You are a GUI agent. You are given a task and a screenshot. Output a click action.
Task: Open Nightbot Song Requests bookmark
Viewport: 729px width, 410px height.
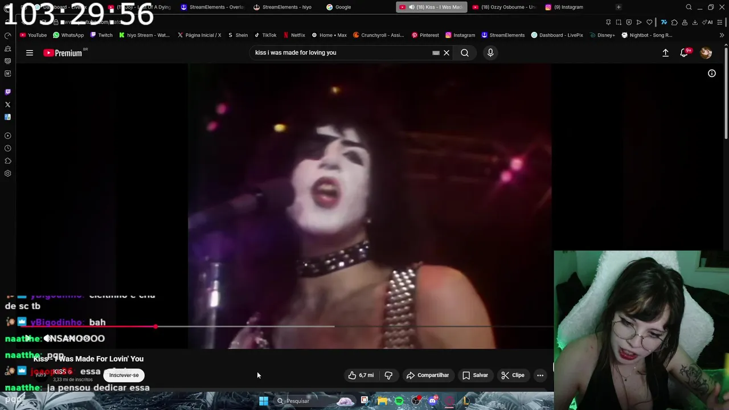647,35
